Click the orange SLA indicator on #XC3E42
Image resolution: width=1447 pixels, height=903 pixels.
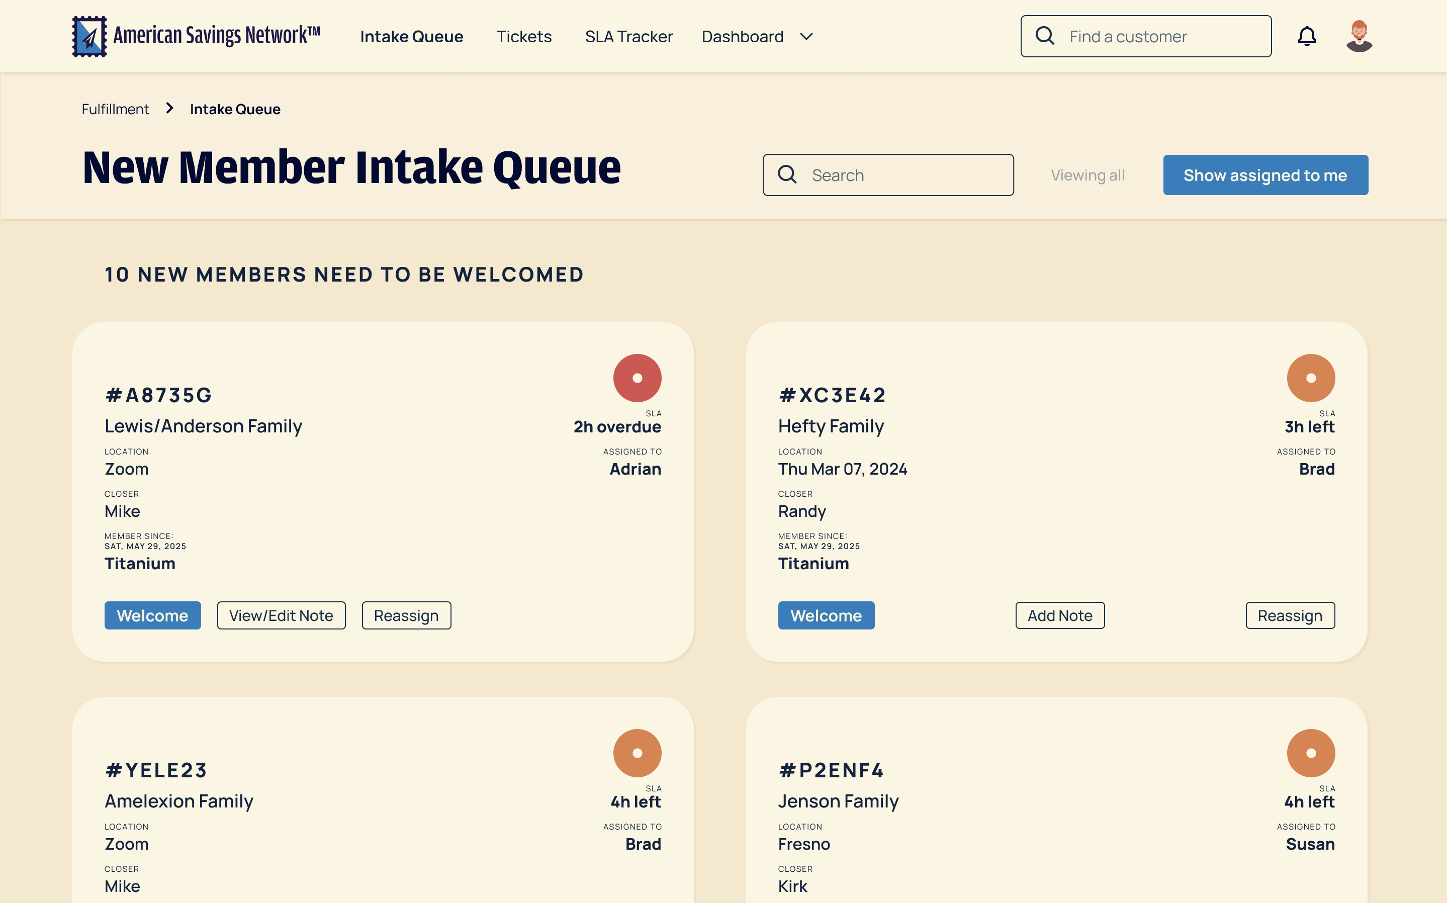[x=1310, y=378]
